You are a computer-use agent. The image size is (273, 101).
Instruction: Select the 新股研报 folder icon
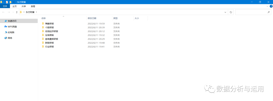tap(43, 43)
